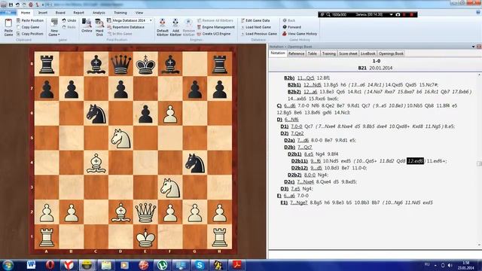Click the Windows Start button

[x=8, y=265]
